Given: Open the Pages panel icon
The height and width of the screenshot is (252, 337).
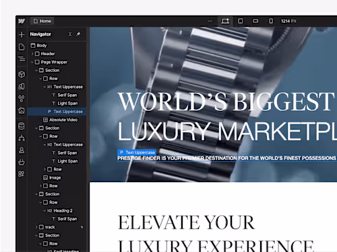Looking at the screenshot, I should [22, 47].
